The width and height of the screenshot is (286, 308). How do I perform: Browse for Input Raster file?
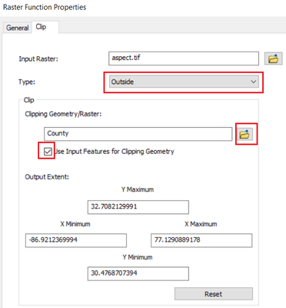pos(273,59)
